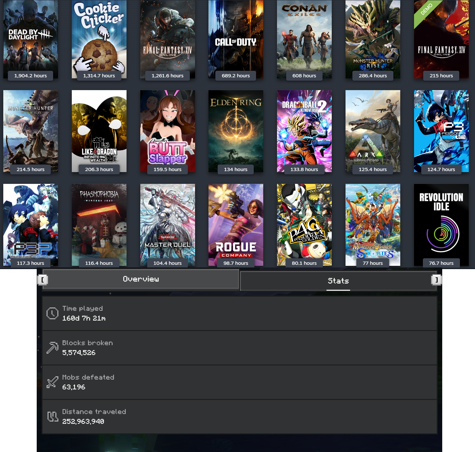Image resolution: width=475 pixels, height=452 pixels.
Task: Click the left bracket tab navigation button
Action: [x=43, y=280]
